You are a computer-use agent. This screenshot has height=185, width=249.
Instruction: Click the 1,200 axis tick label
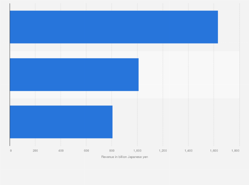coord(163,151)
